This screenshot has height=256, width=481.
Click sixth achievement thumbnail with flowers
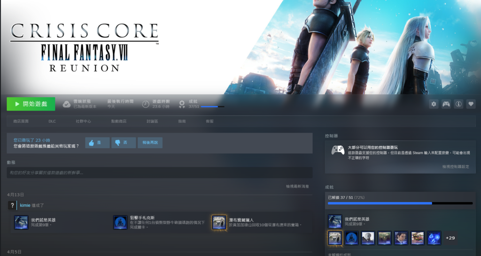(418, 238)
